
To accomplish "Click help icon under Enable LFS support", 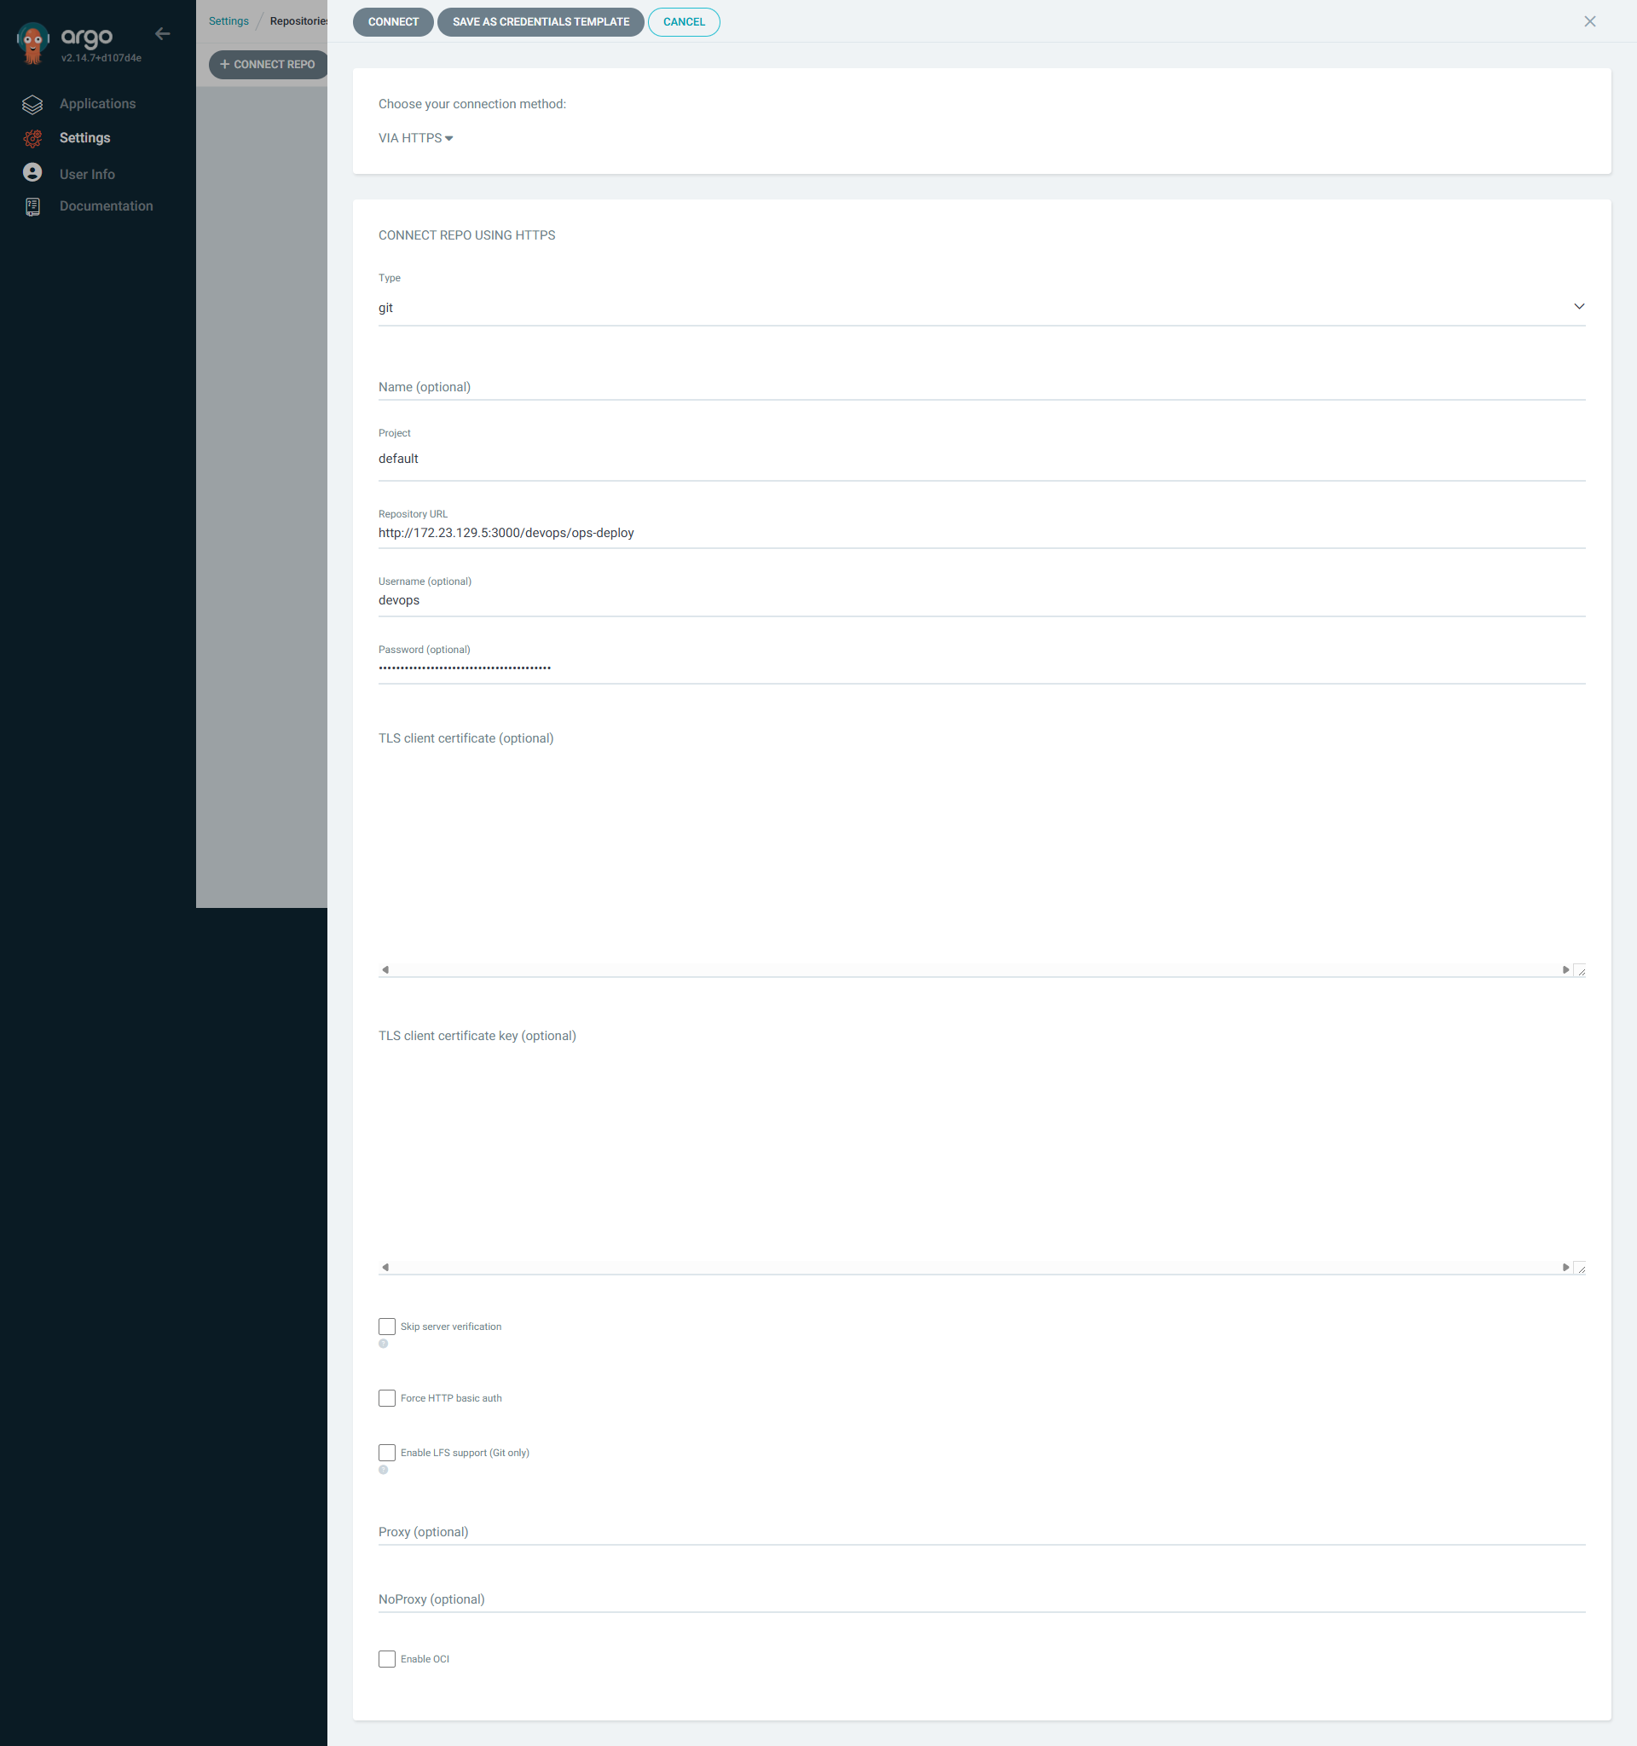I will point(383,1471).
